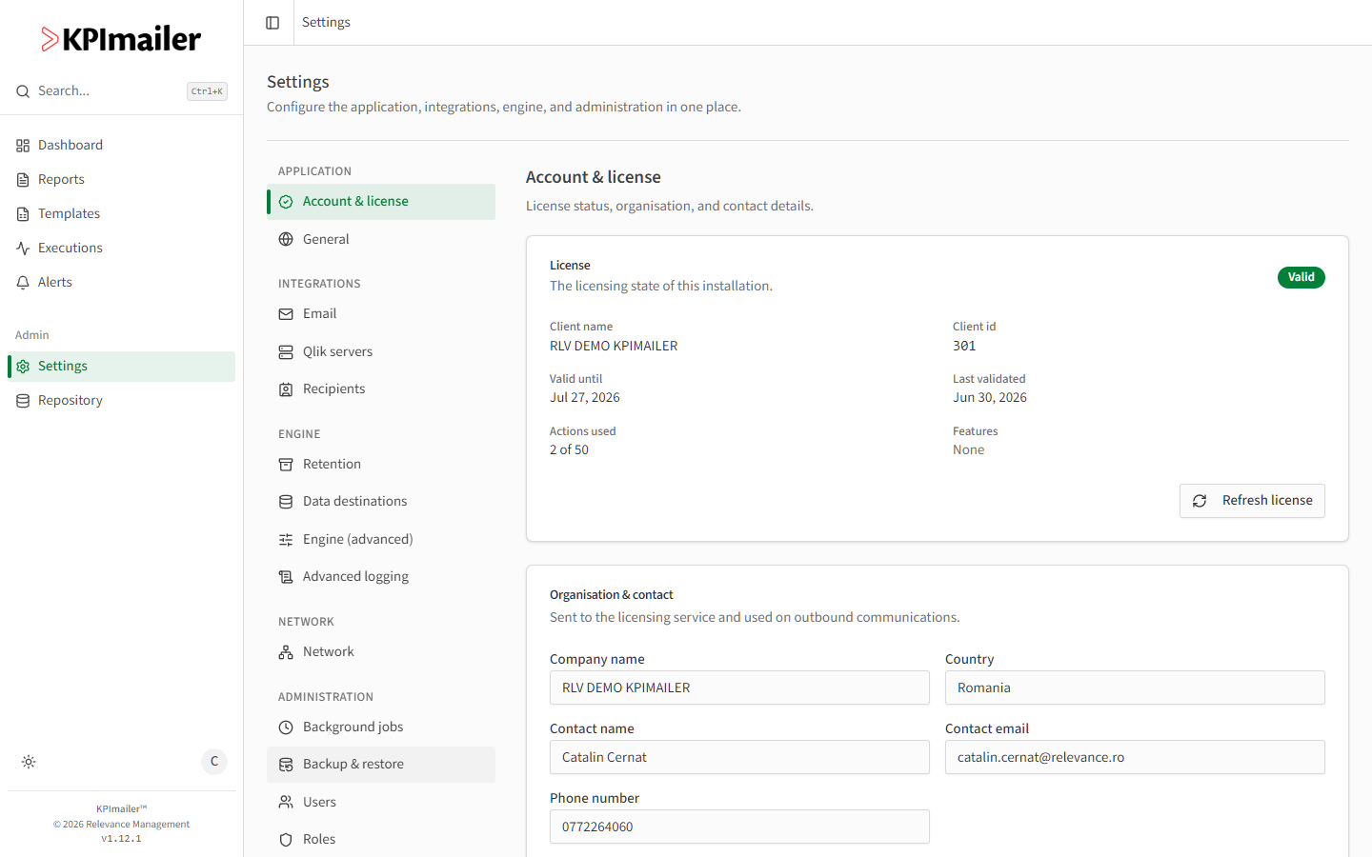Open Qlik servers settings

381,352
